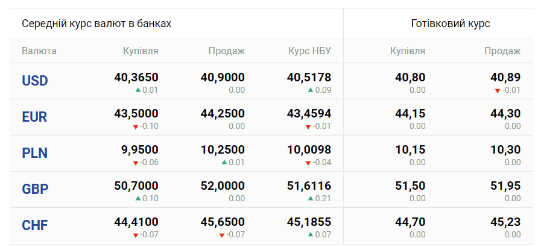The width and height of the screenshot is (538, 247).
Task: Click red down arrow under PLN NBU rate
Action: (x=308, y=163)
